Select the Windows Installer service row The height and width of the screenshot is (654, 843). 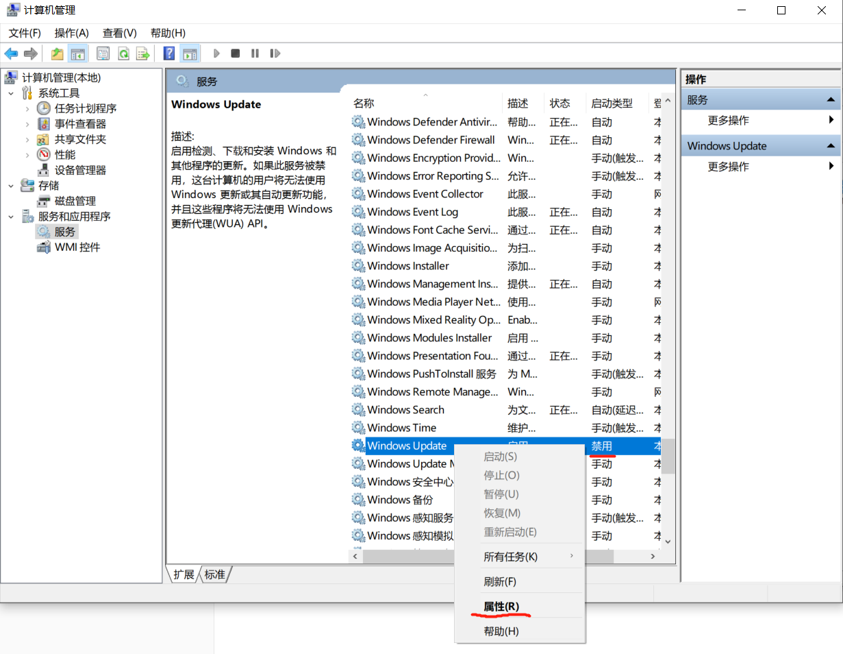(505, 266)
